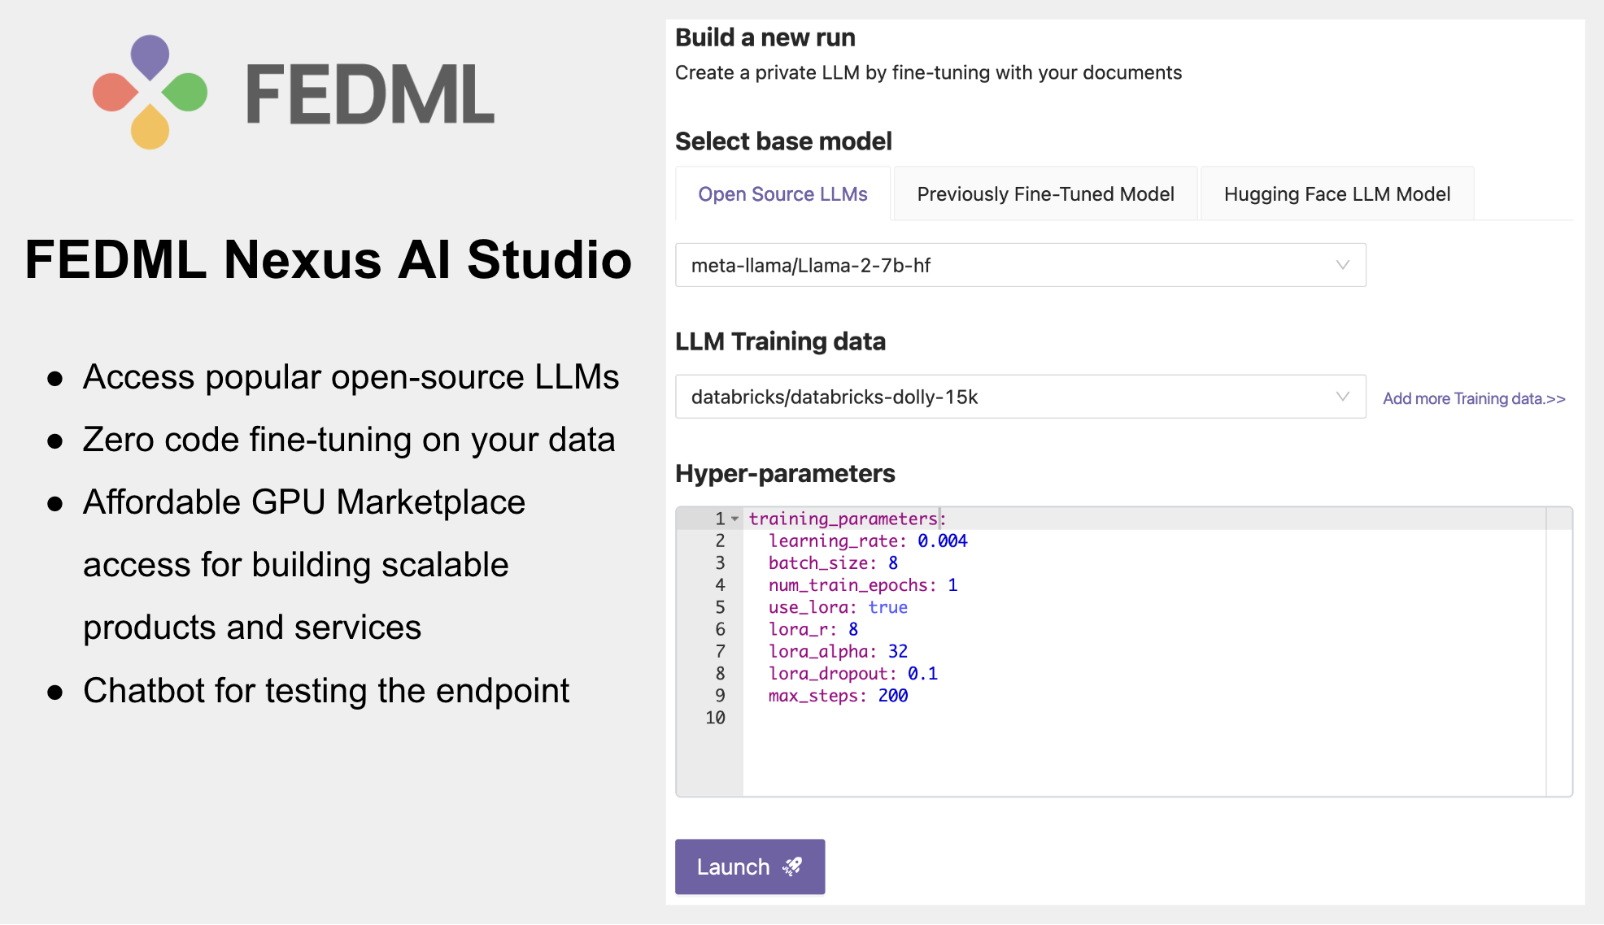Select the Open Source LLMs tab
Image resolution: width=1604 pixels, height=925 pixels.
pos(782,193)
